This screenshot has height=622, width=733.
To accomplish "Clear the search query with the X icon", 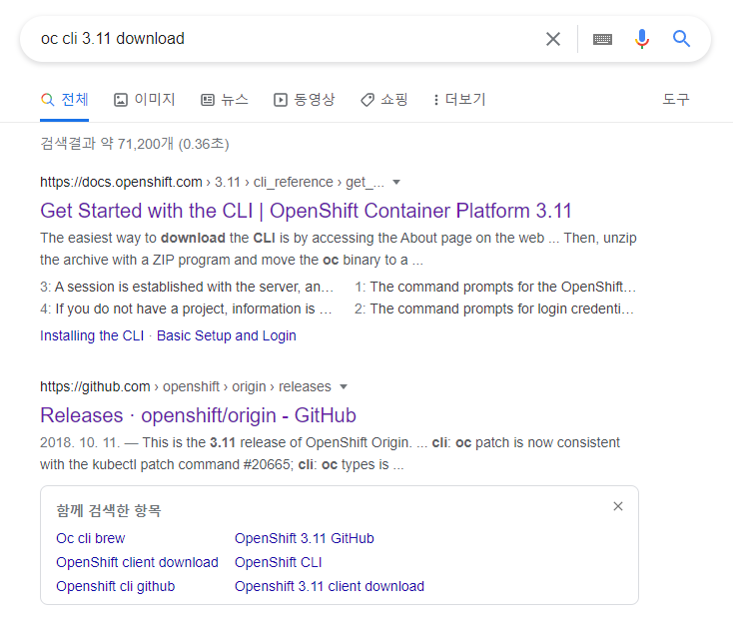I will coord(553,39).
